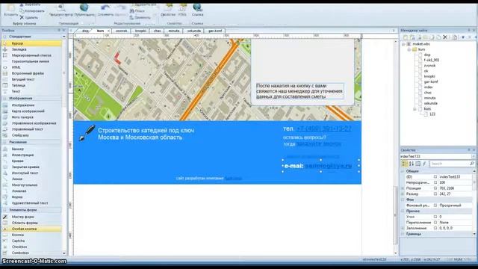Click the e-mail link on the canvas
The height and width of the screenshot is (269, 478).
pos(329,166)
